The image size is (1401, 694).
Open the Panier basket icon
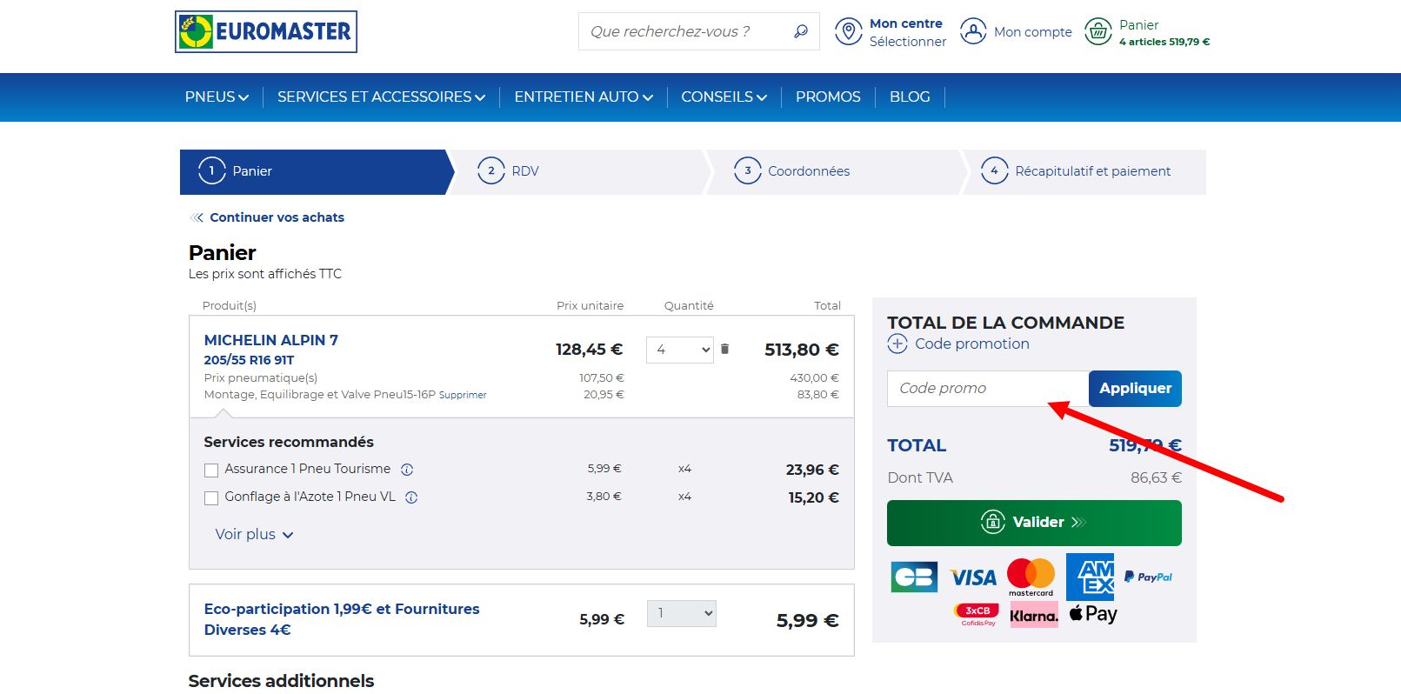[x=1098, y=32]
